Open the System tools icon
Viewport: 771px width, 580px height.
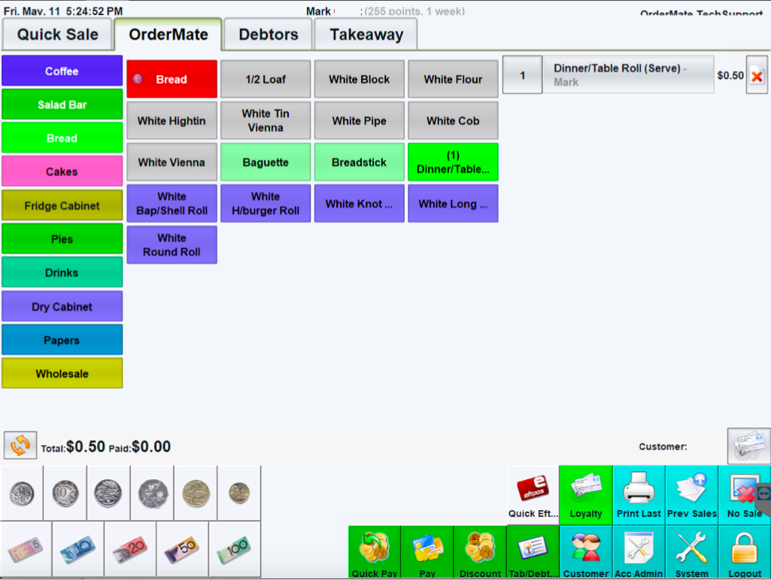[691, 551]
